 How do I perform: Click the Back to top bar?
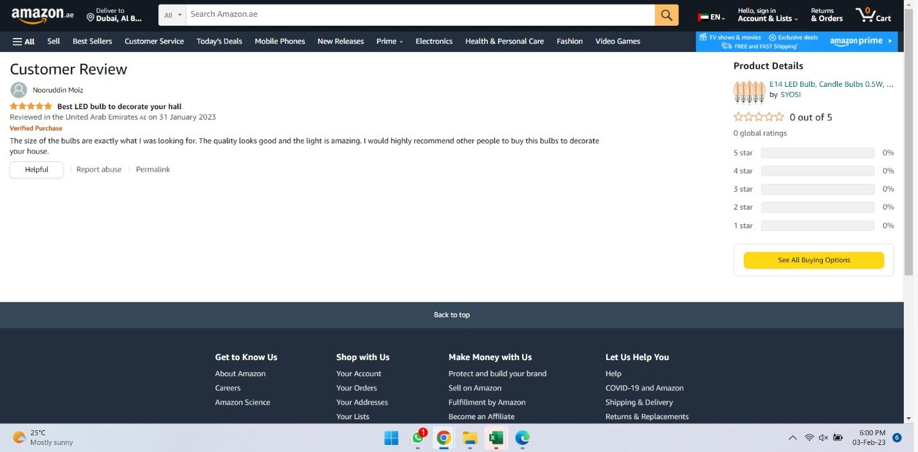pos(452,315)
